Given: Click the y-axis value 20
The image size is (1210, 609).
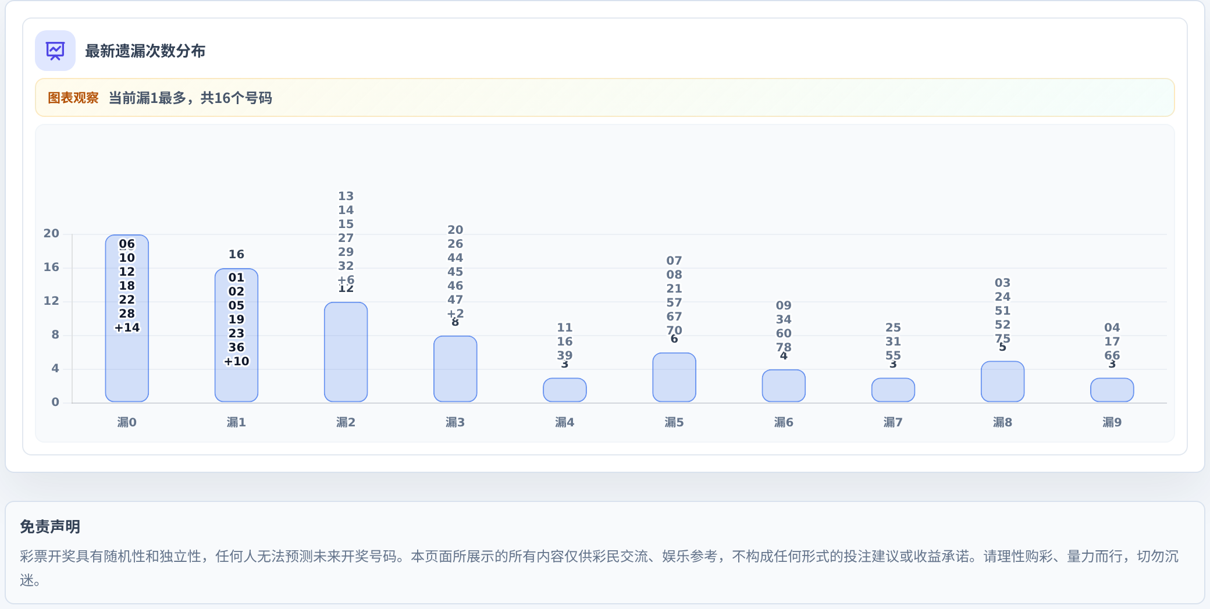Looking at the screenshot, I should click(x=51, y=233).
